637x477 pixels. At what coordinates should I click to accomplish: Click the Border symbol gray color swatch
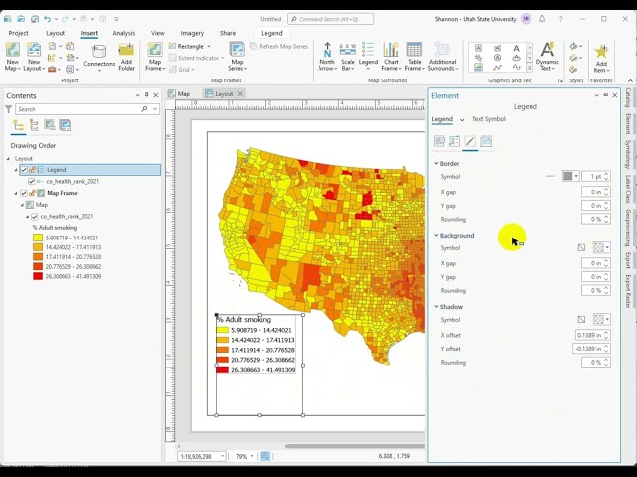coord(567,176)
